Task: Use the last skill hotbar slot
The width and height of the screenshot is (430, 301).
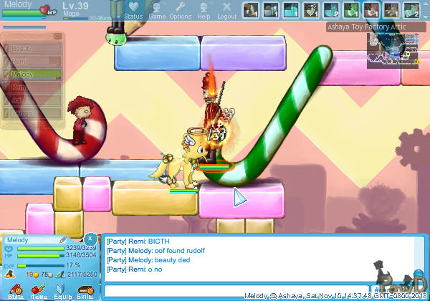Action: 411,10
